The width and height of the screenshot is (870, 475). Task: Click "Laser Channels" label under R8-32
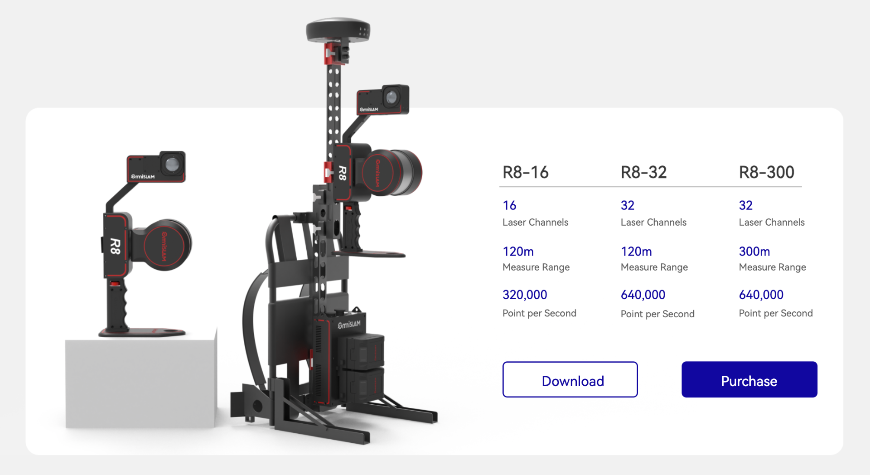[653, 222]
